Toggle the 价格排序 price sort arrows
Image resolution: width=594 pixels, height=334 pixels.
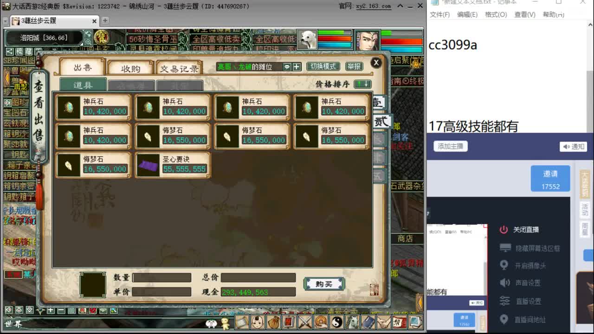pos(362,84)
